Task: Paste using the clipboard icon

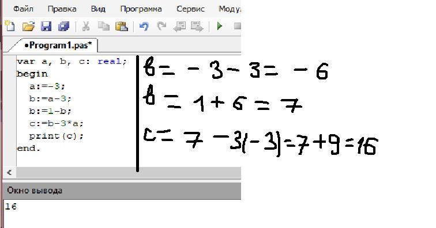Action: tap(122, 26)
